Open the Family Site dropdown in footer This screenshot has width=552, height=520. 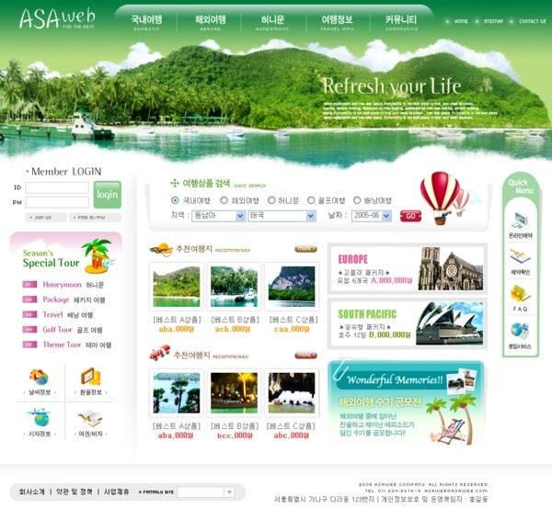coord(205,492)
